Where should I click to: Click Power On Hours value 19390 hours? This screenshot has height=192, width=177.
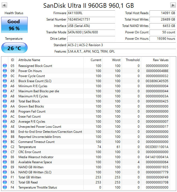pos(163,39)
